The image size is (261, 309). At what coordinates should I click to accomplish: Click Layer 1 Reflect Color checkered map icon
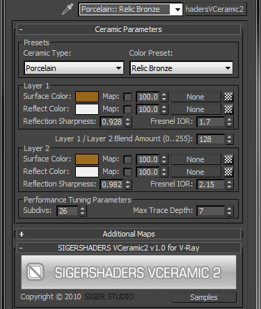(228, 109)
